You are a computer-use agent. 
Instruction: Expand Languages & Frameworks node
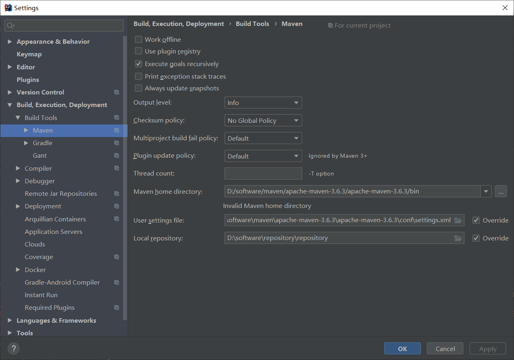point(10,320)
